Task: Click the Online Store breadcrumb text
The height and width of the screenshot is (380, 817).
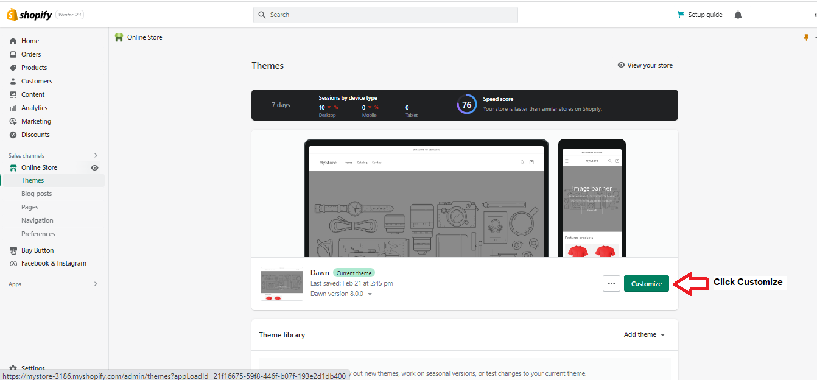Action: coord(145,37)
